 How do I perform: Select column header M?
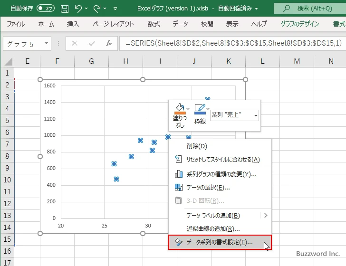coord(297,61)
